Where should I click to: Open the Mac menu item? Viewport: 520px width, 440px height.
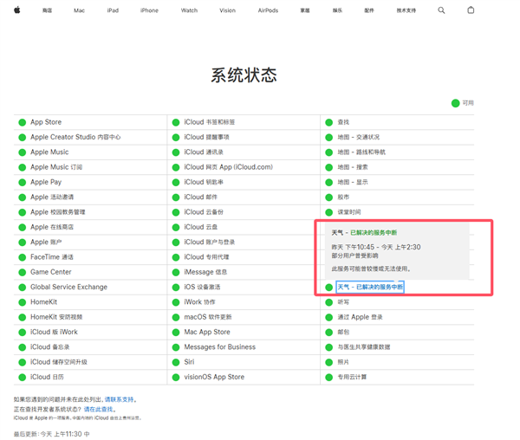[79, 10]
